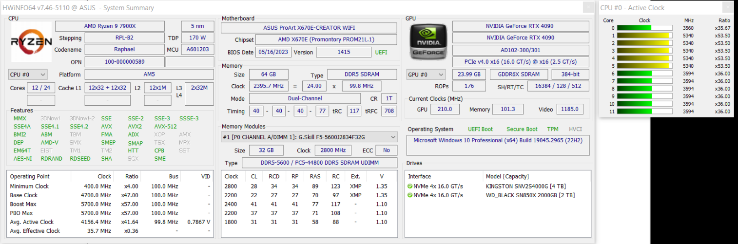738x244 pixels.
Task: Click the PCIe v4.0 x16 bus info field
Action: click(520, 62)
